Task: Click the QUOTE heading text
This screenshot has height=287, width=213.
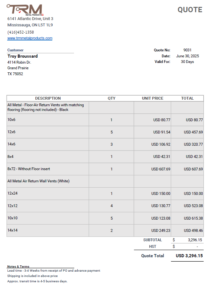Action: click(x=190, y=10)
